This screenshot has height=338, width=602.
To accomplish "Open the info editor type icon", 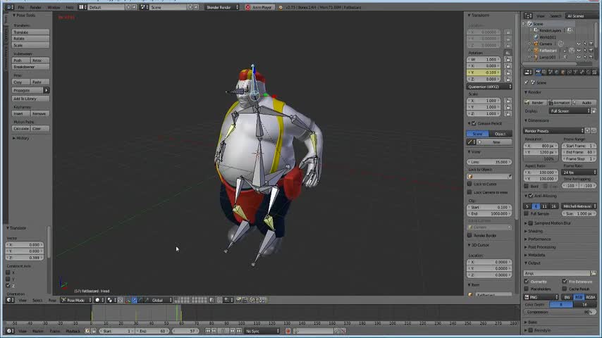I will (10, 7).
